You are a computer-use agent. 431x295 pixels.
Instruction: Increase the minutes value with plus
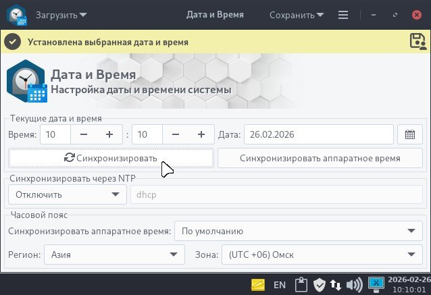(201, 134)
